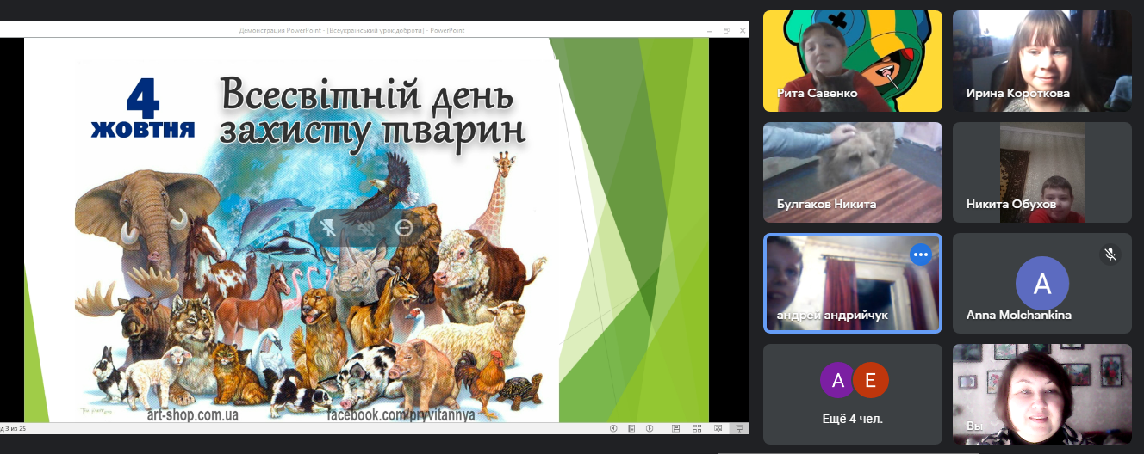Click 'facebook.com/pryvitannya' text on slide
Image resolution: width=1144 pixels, height=454 pixels.
click(x=401, y=415)
